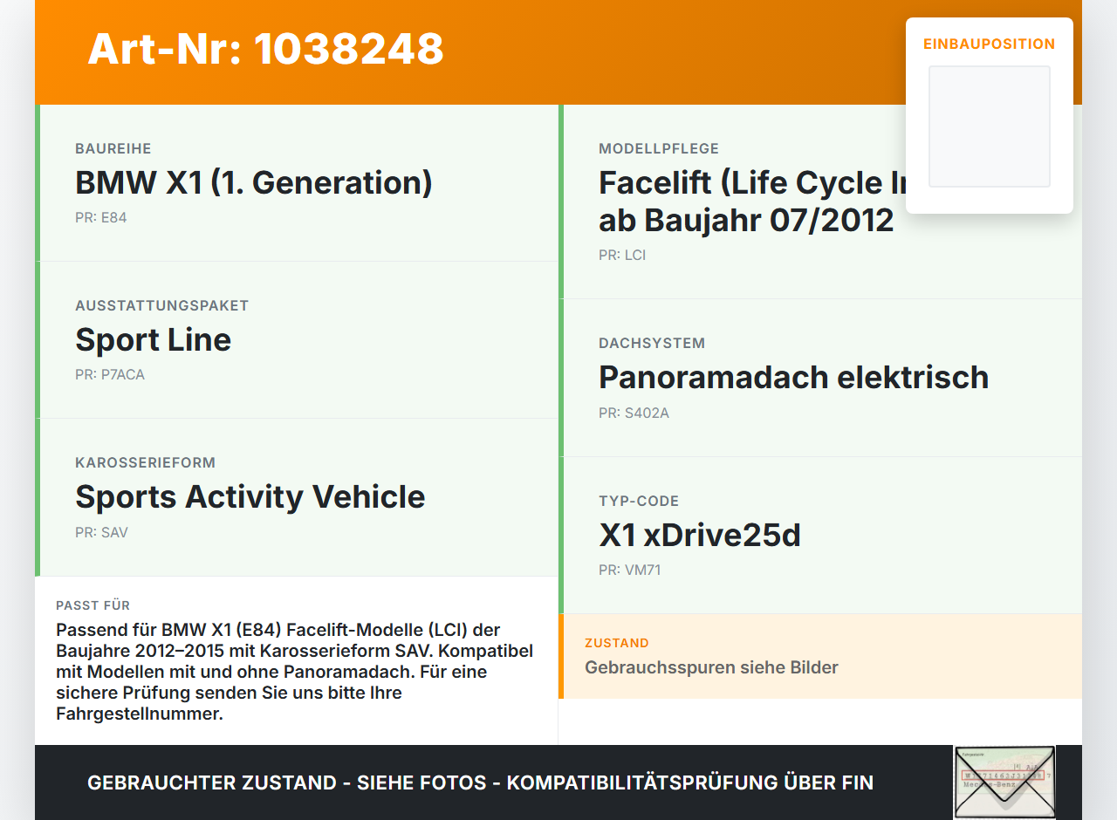Click the Zustand Gebrauchsspuren siehe Bilder box

(x=820, y=656)
